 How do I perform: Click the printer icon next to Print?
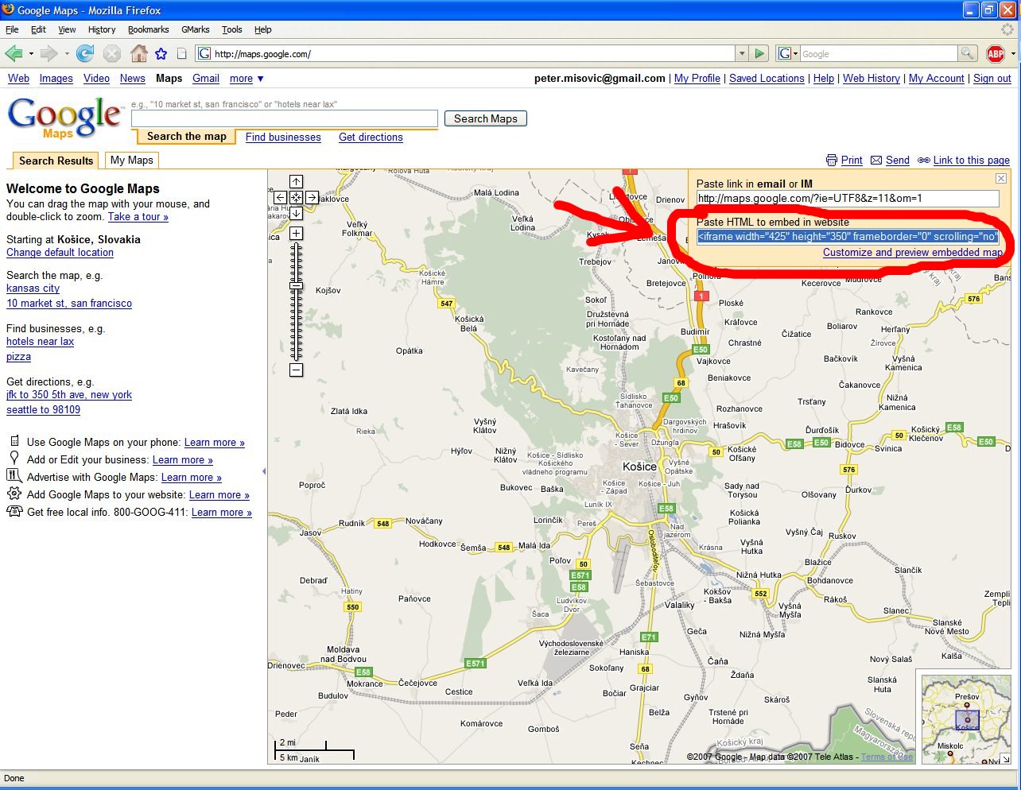pyautogui.click(x=832, y=160)
